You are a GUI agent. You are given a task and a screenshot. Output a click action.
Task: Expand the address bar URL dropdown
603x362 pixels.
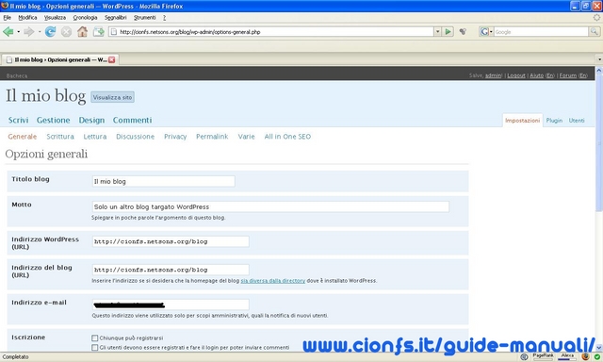tap(437, 31)
